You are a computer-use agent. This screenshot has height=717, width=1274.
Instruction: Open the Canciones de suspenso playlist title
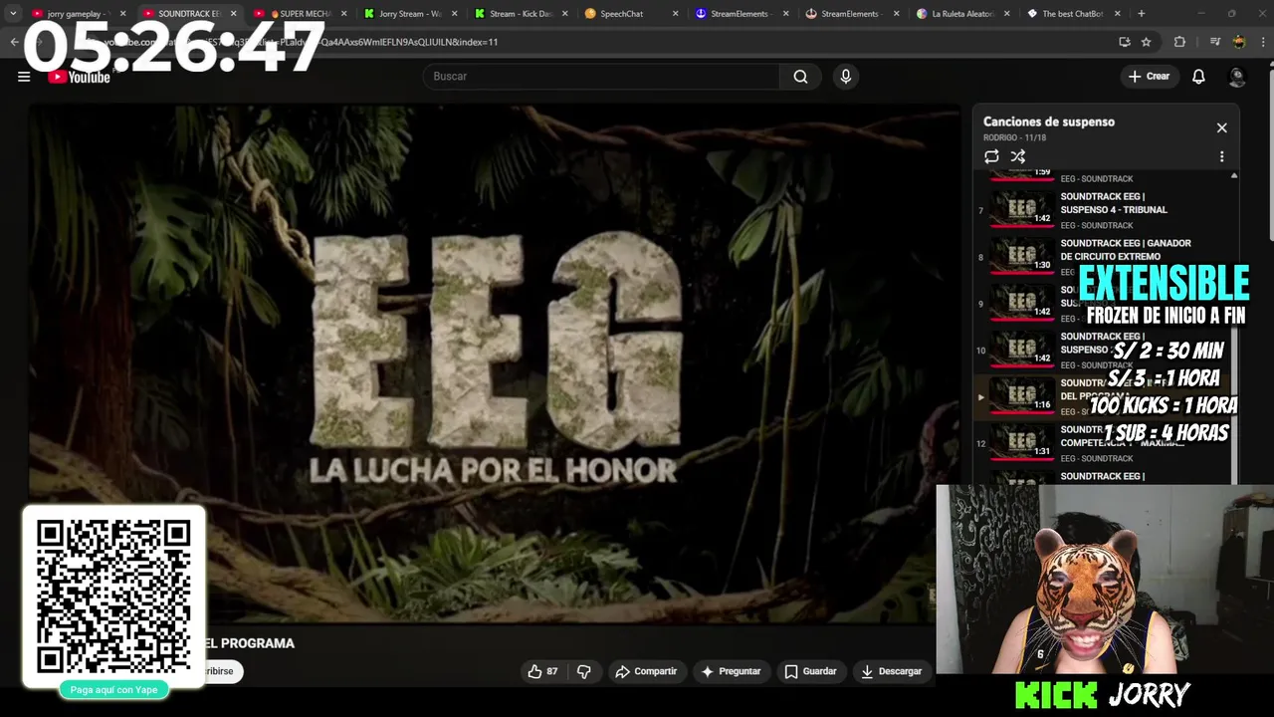[x=1048, y=121]
